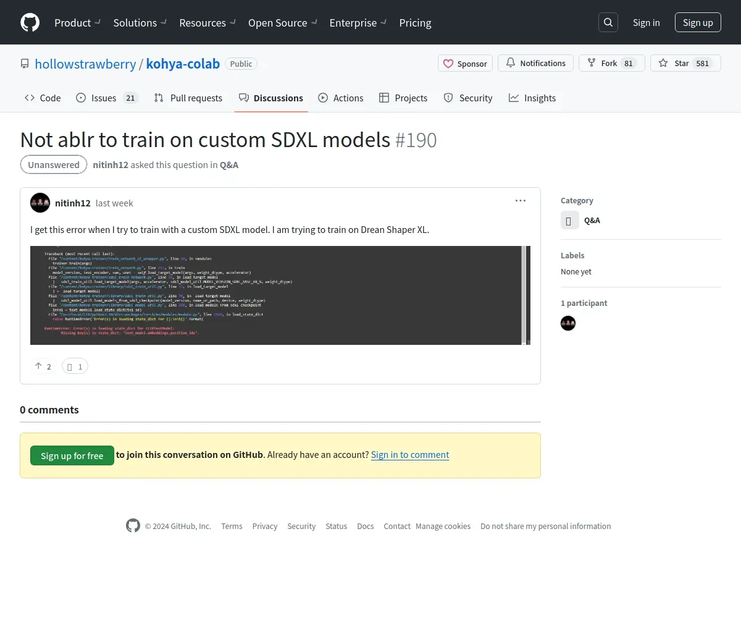Switch to the Code tab
741x618 pixels.
coord(43,98)
